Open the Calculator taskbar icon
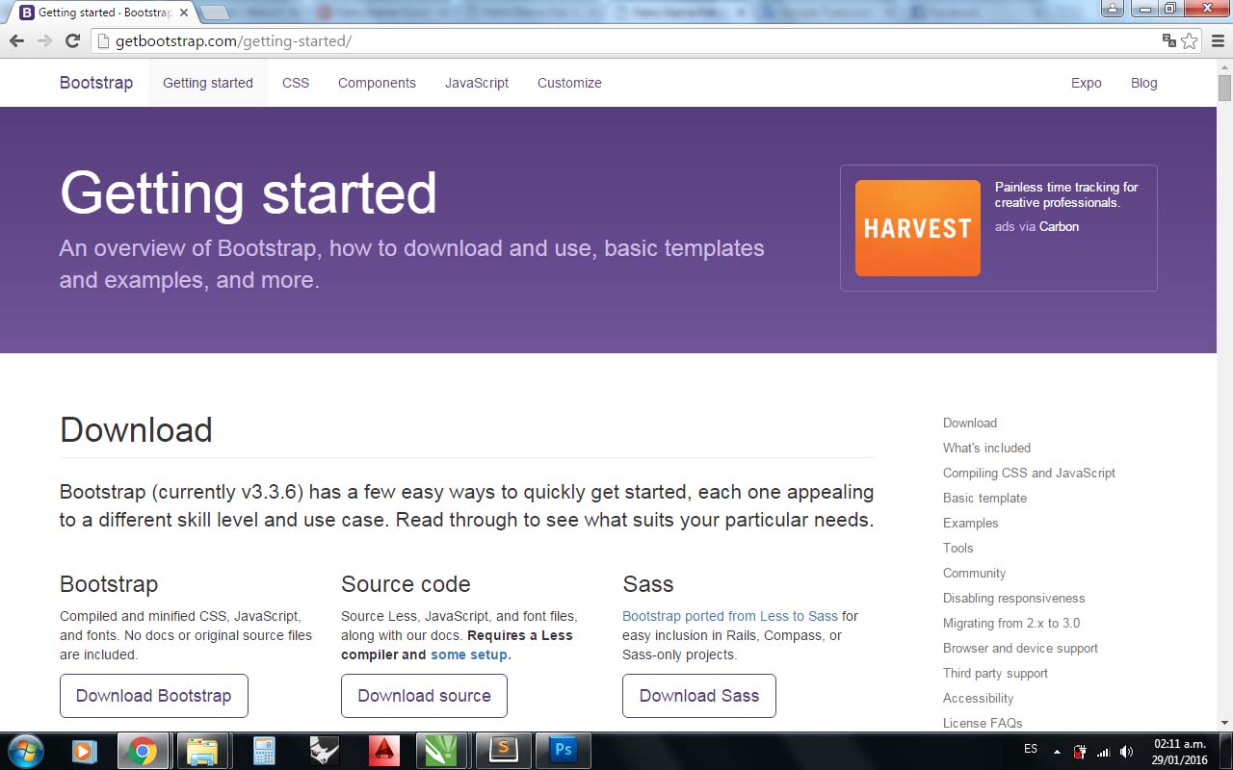This screenshot has height=770, width=1233. 263,751
